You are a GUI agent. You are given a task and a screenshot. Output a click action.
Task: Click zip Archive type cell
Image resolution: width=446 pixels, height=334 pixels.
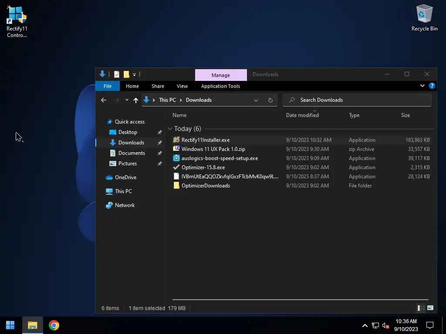point(361,149)
